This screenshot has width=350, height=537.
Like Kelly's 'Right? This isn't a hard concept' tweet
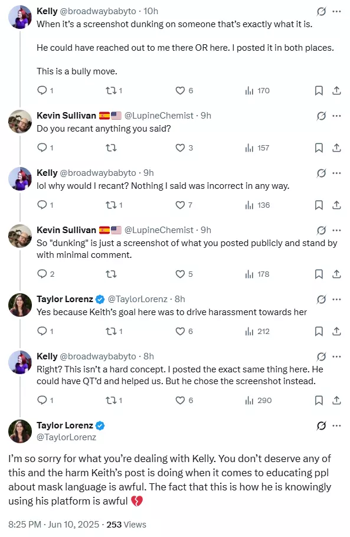point(180,400)
